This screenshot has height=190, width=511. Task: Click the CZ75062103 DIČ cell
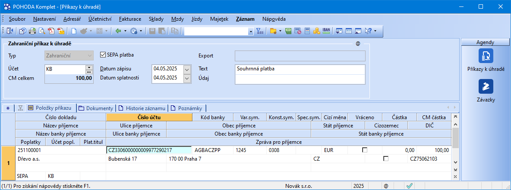pos(429,159)
